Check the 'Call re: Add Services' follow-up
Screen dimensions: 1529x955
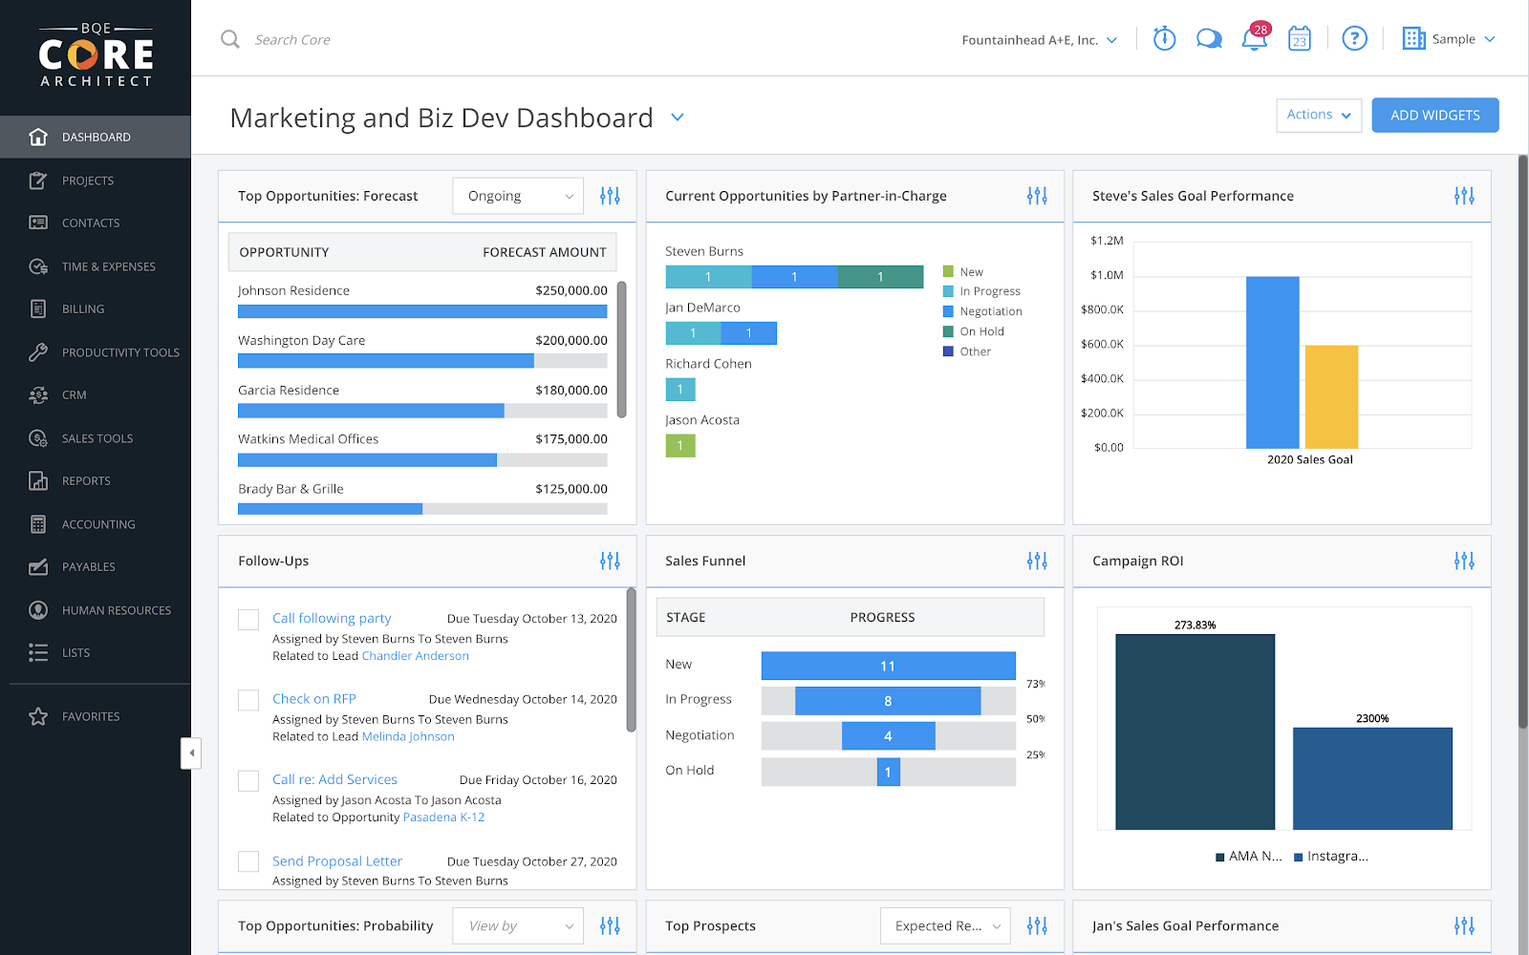(x=248, y=780)
